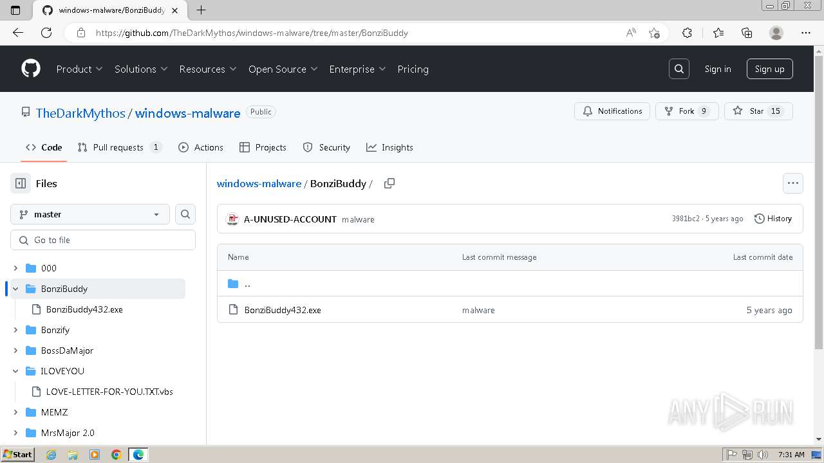The width and height of the screenshot is (824, 463).
Task: Open BonziBuddy432.exe in the file table
Action: 283,310
